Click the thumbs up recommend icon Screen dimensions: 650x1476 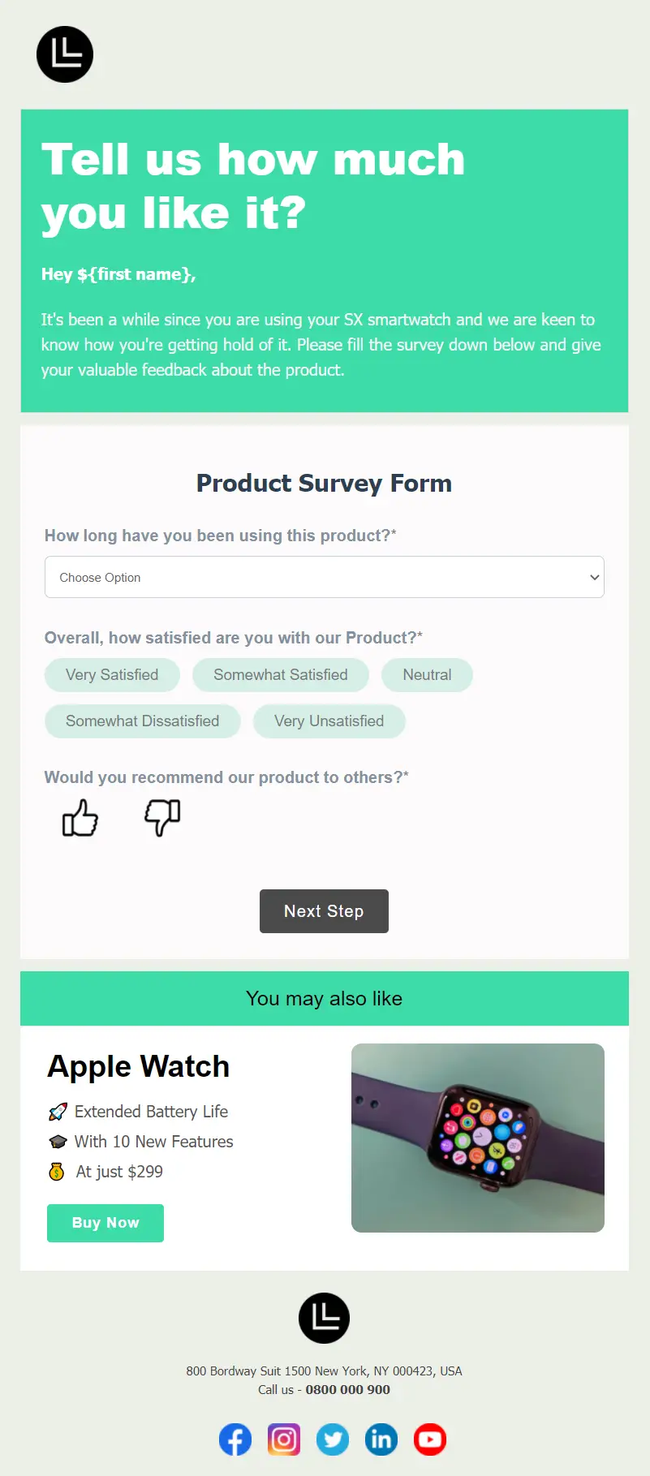pos(80,817)
